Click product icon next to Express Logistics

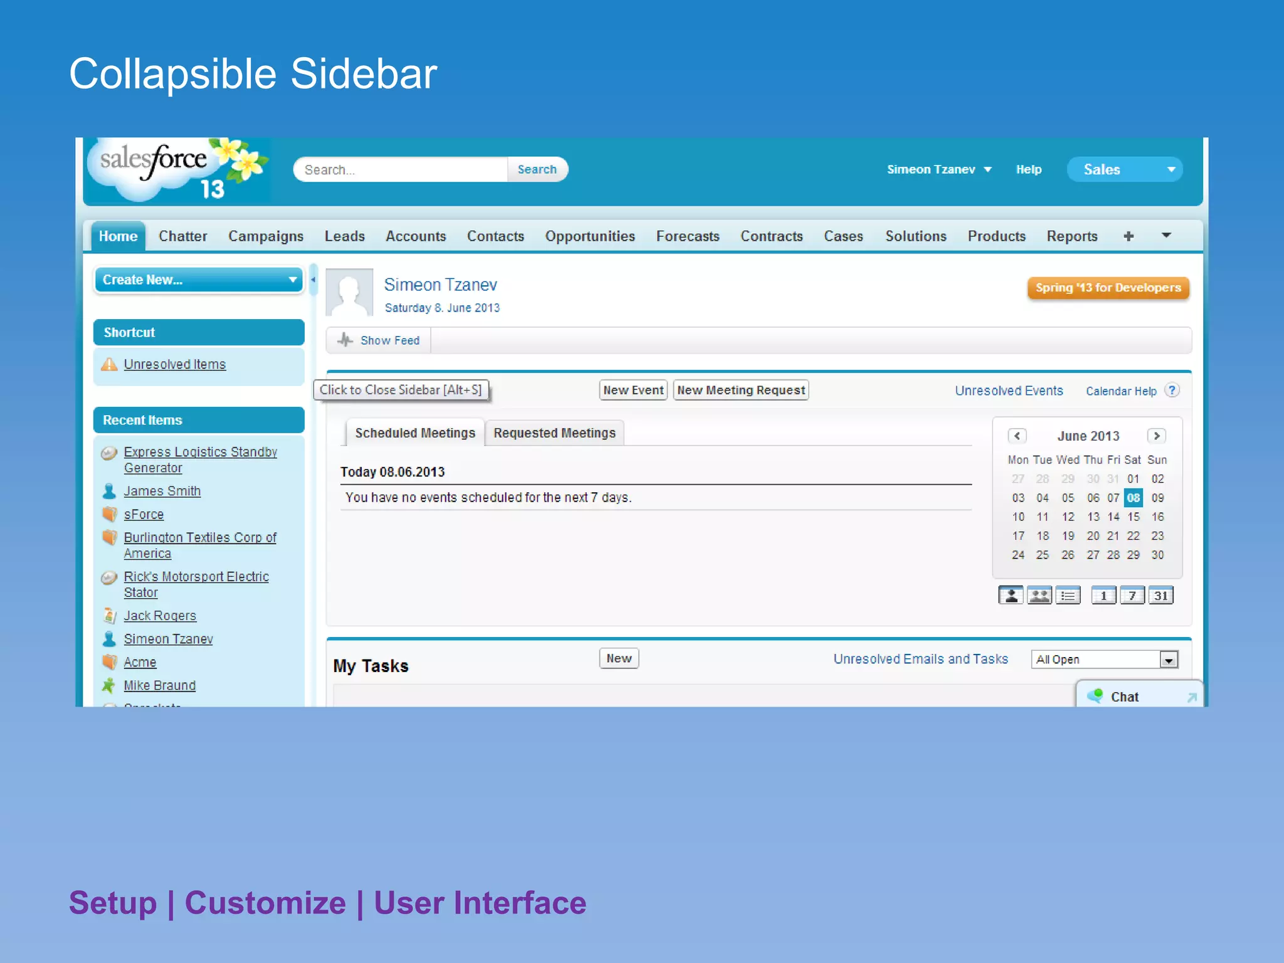(109, 453)
